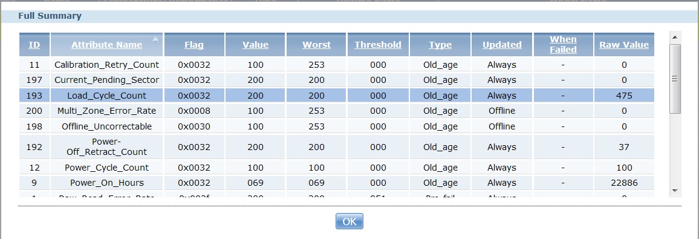Click raw value 475

click(624, 96)
